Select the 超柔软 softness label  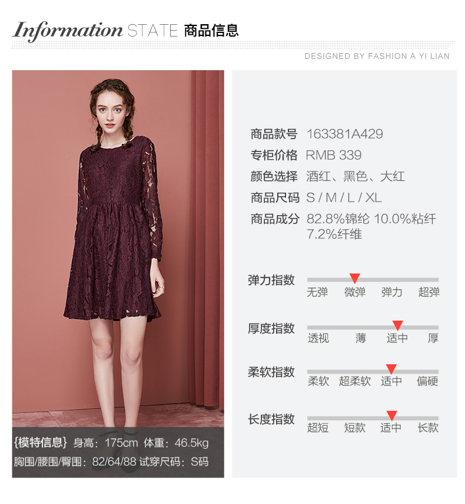coord(355,381)
